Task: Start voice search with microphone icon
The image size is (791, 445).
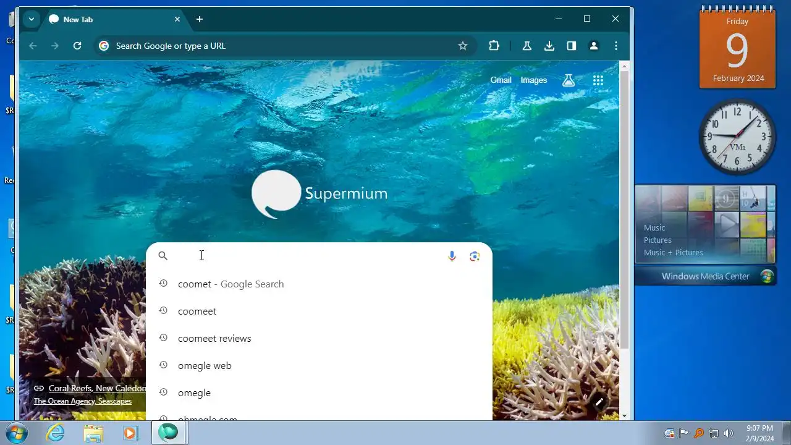Action: click(x=452, y=256)
